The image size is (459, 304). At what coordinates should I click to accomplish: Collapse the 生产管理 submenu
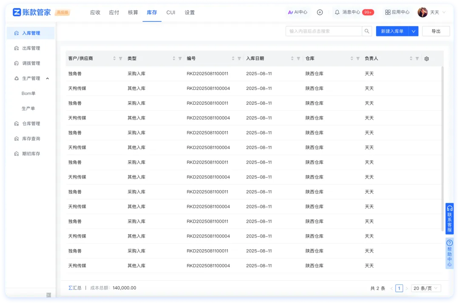click(x=47, y=78)
